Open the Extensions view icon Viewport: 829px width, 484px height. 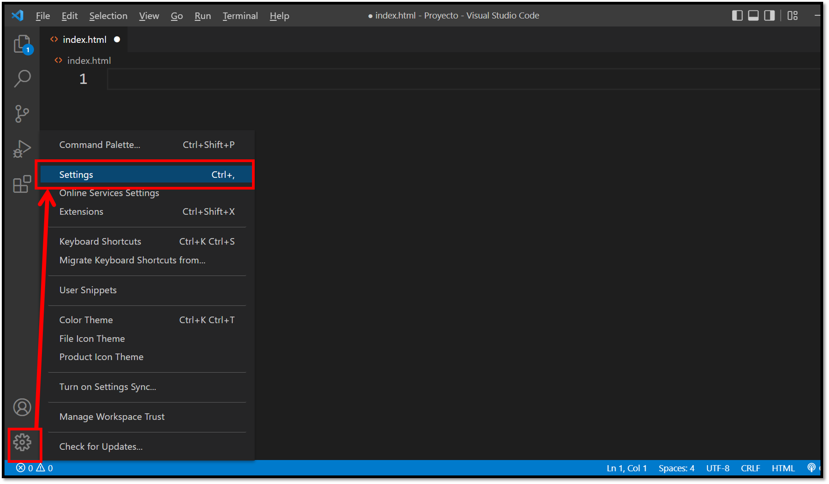(x=22, y=184)
